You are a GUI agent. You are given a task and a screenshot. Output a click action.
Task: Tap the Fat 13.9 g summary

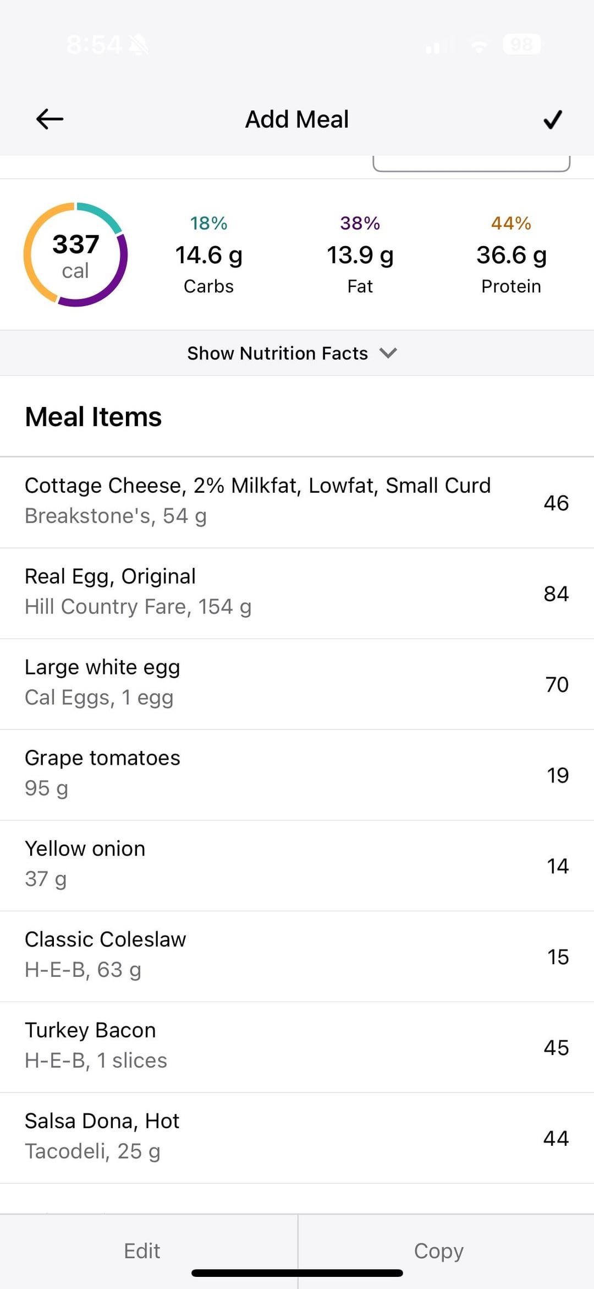tap(360, 255)
